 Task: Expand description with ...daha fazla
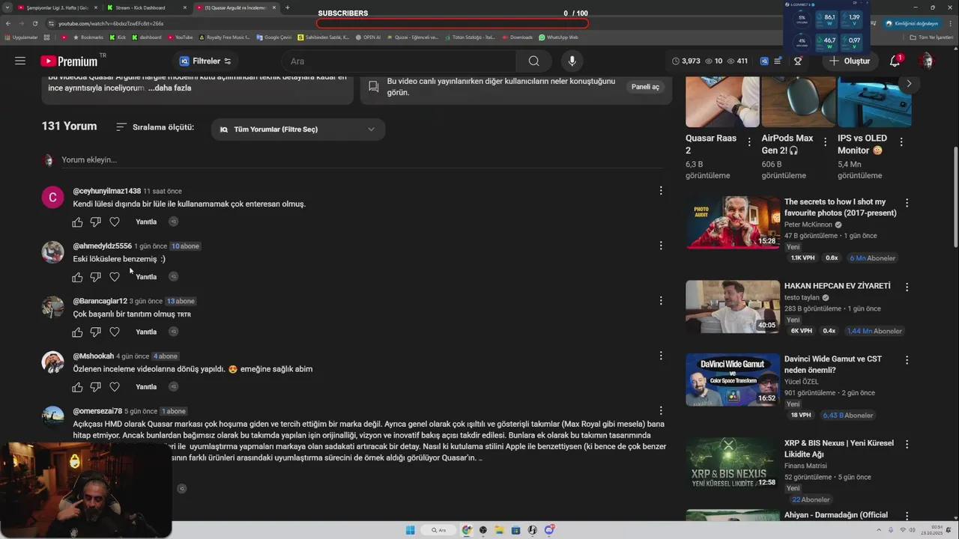tap(169, 88)
